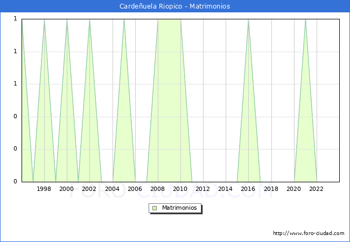Click the 2012 x-axis label
Screen dimensions: 350x242
202,189
